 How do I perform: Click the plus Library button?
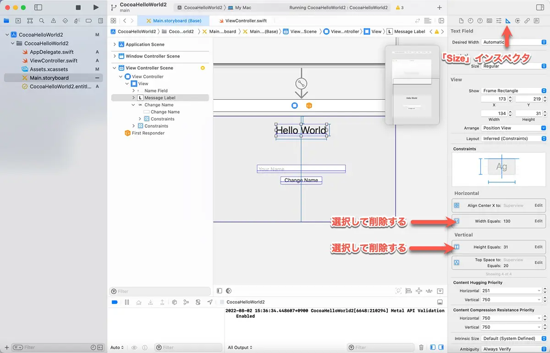(440, 7)
